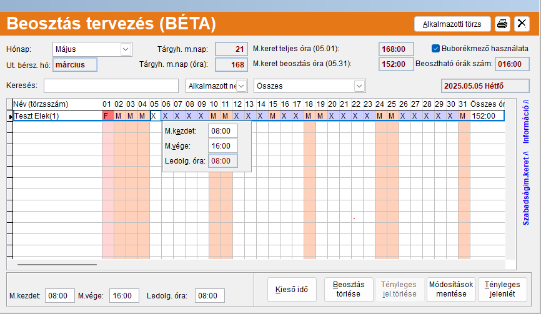This screenshot has width=541, height=314.
Task: Select the M cell on day 31
Action: click(x=464, y=116)
